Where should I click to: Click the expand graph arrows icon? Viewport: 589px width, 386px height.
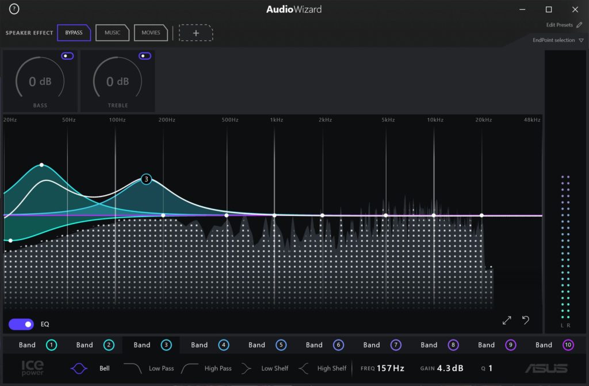(507, 321)
